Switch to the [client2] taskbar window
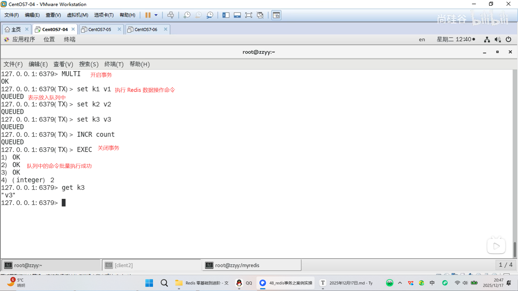Viewport: 518px width, 291px height. coord(124,265)
